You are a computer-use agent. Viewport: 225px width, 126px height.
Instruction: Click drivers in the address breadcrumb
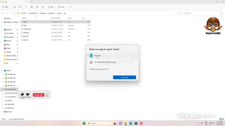point(59,13)
